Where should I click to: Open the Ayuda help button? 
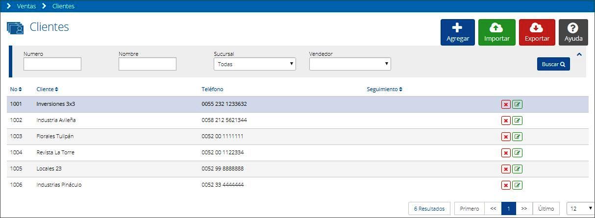(x=573, y=32)
